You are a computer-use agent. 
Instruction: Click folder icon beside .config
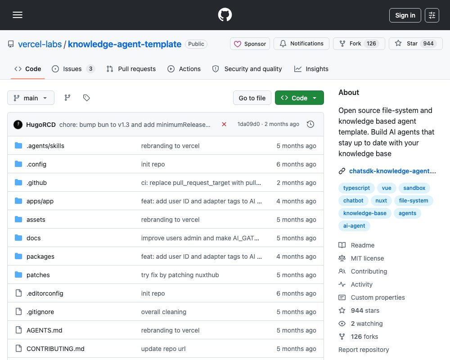[x=18, y=164]
